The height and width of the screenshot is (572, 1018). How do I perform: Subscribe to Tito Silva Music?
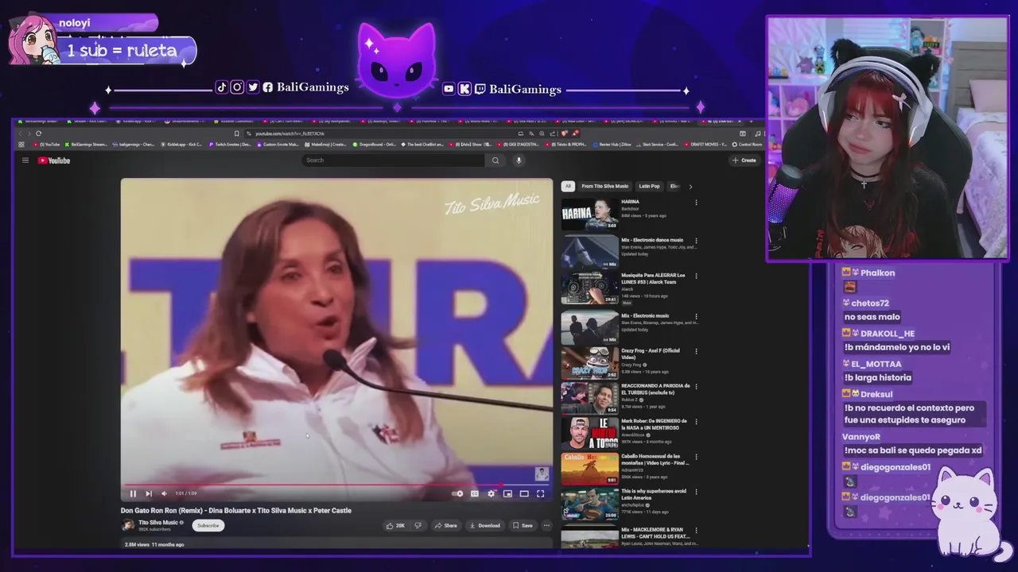pos(208,525)
